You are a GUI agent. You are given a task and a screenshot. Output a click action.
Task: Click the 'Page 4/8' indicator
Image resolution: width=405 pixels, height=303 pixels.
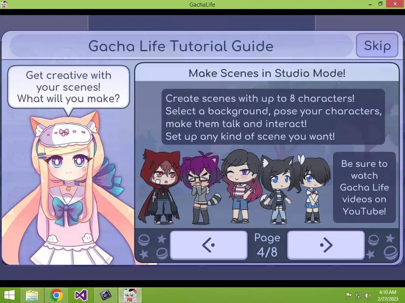[267, 245]
